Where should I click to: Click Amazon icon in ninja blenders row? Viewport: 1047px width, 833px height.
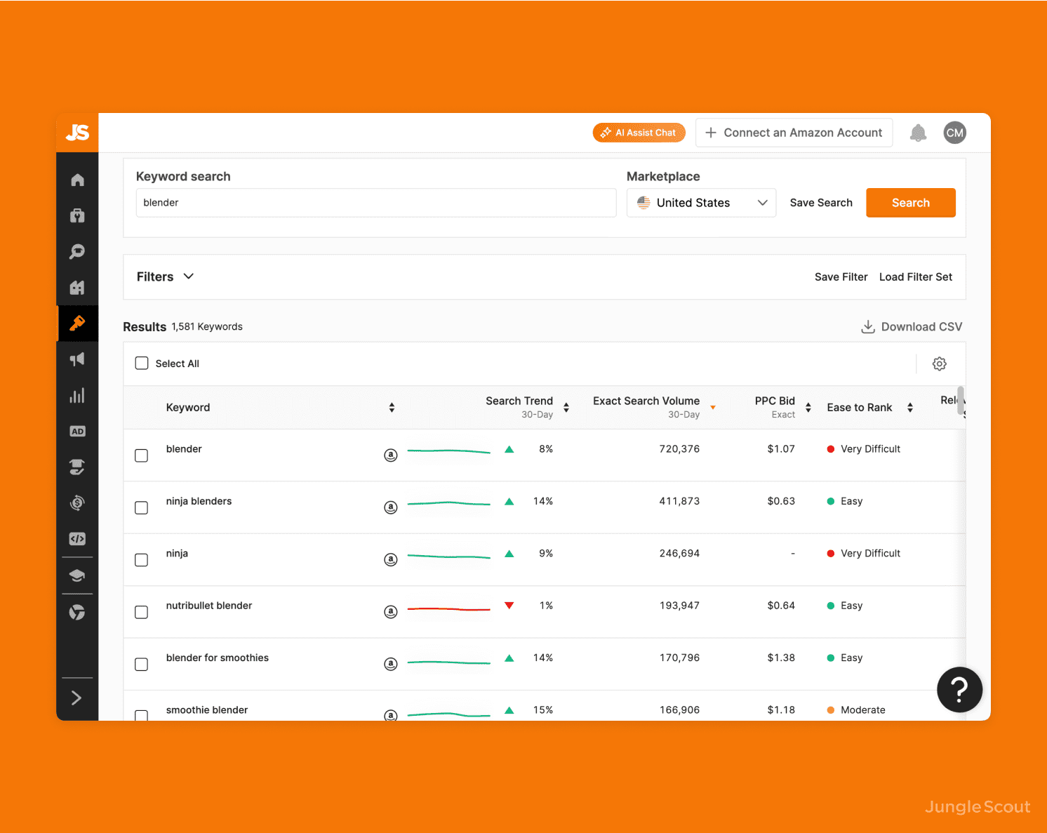(x=391, y=507)
